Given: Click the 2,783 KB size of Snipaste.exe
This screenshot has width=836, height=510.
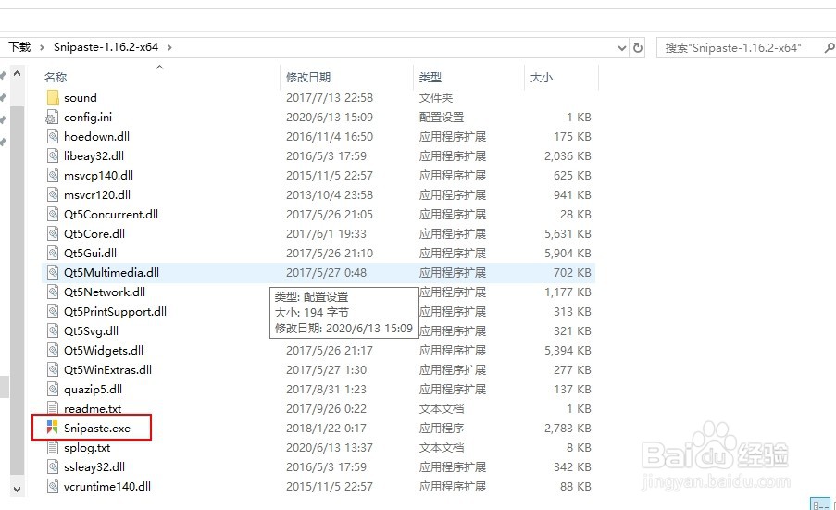Looking at the screenshot, I should coord(568,428).
